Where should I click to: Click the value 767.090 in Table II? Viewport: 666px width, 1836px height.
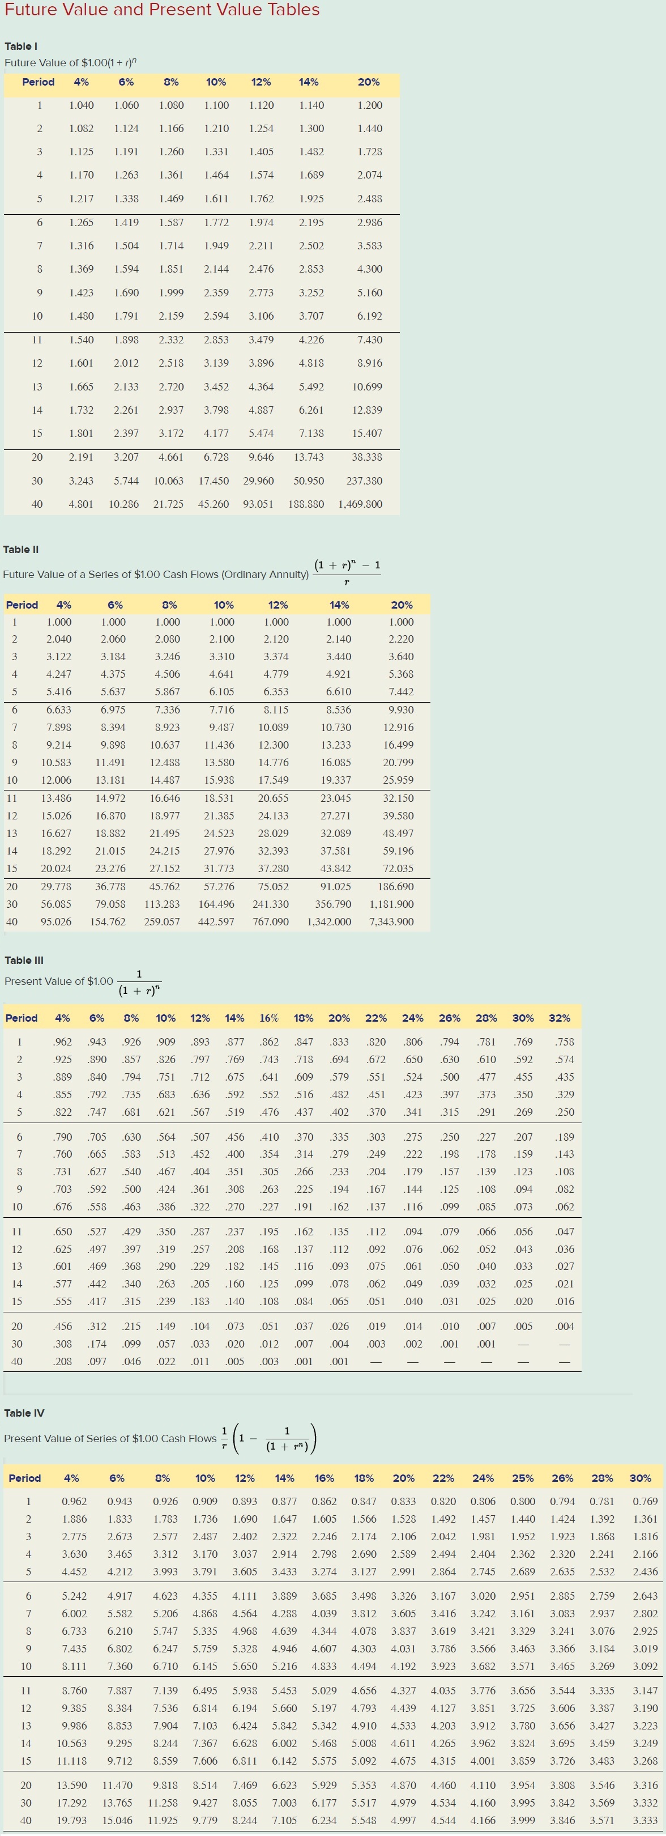click(271, 921)
